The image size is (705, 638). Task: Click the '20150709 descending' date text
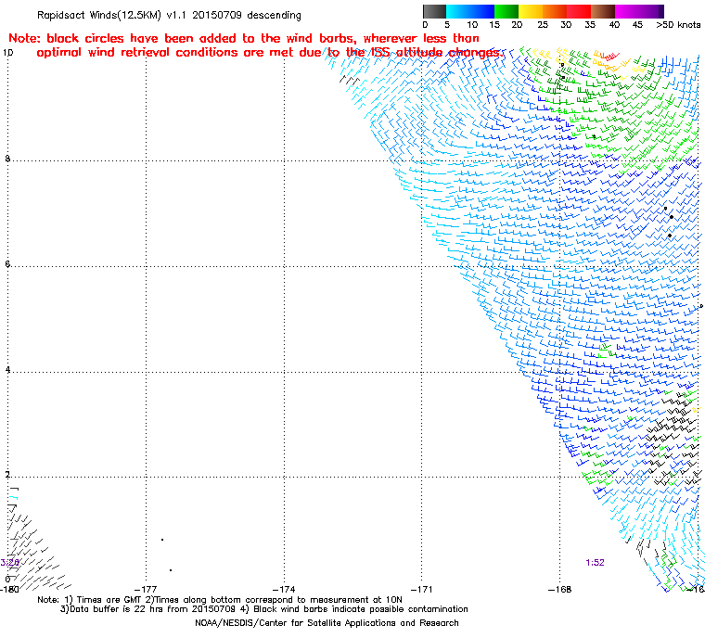247,15
